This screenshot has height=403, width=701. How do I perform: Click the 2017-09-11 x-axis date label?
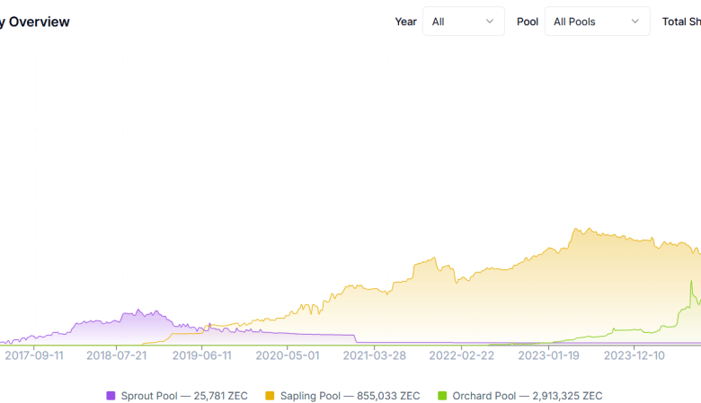34,355
